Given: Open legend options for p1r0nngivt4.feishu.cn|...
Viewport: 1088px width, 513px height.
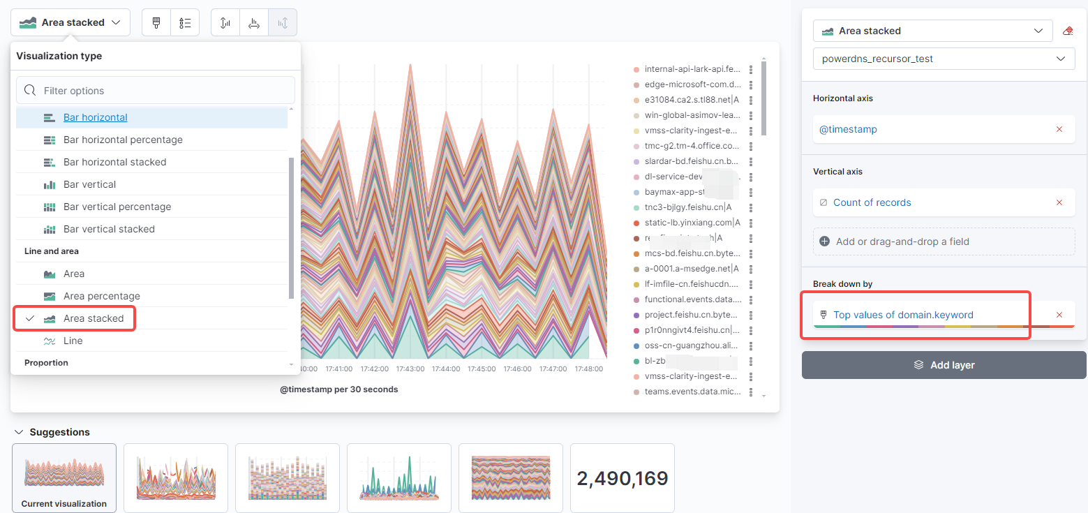Looking at the screenshot, I should coord(751,330).
